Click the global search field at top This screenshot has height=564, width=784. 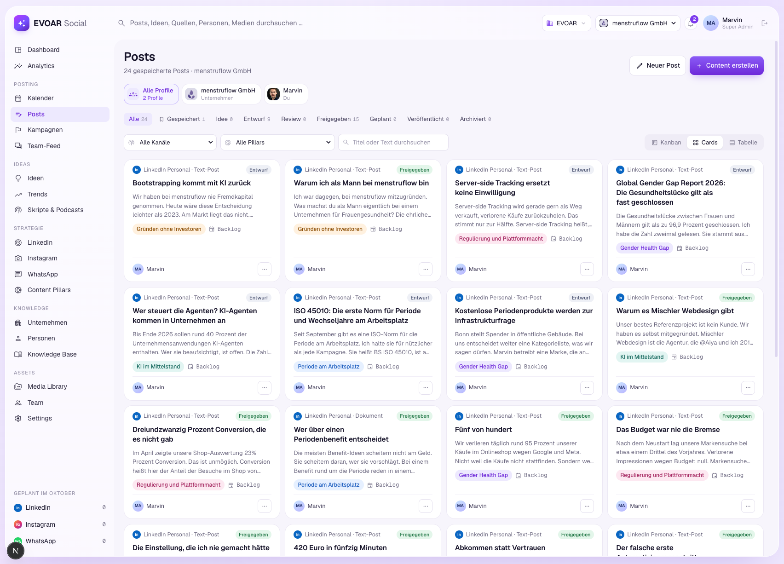pos(216,23)
